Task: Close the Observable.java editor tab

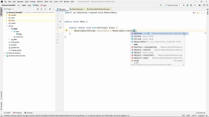Action: tap(84, 9)
